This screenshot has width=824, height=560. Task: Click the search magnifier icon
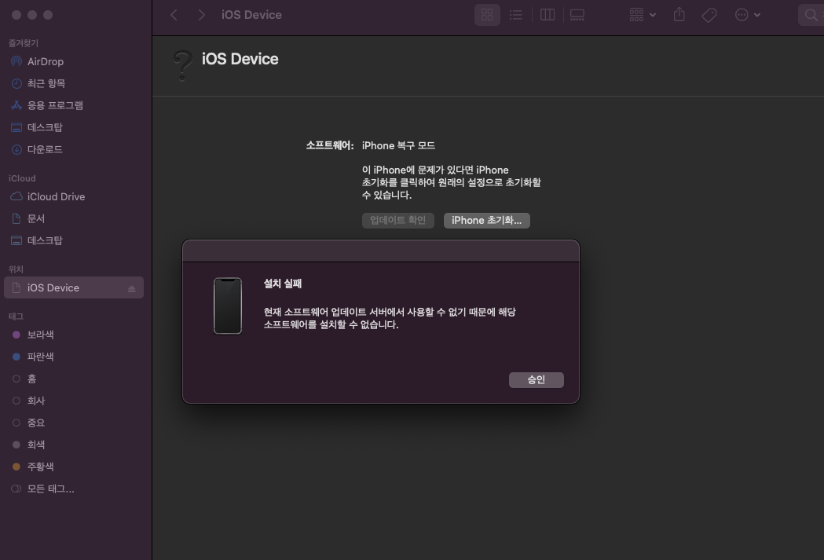click(x=811, y=15)
